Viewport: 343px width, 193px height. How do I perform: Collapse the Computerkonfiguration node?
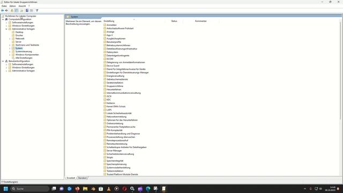pyautogui.click(x=3, y=19)
